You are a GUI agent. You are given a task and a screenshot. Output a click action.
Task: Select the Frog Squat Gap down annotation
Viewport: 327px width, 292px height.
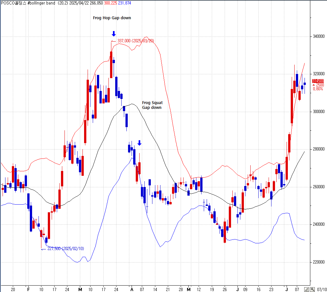[152, 105]
